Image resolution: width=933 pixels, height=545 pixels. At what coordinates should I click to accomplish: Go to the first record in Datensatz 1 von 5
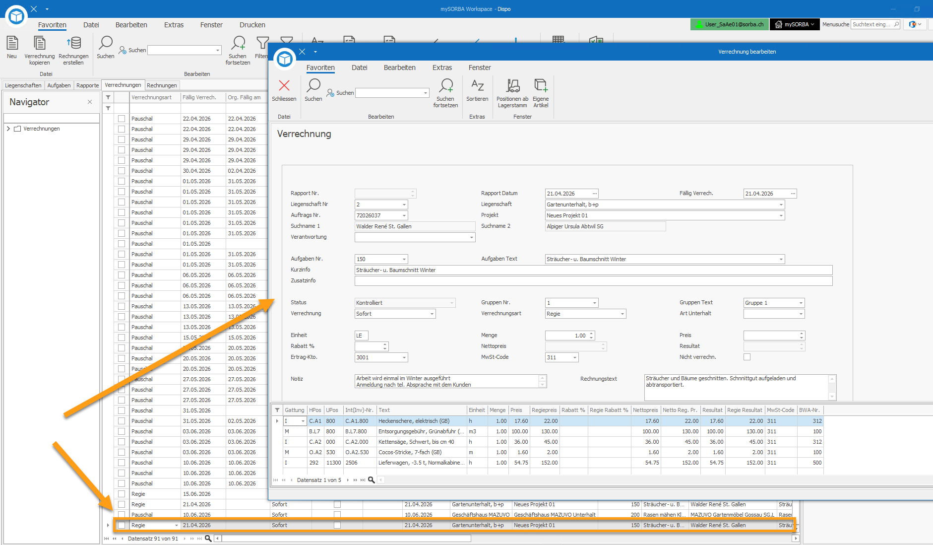point(276,480)
